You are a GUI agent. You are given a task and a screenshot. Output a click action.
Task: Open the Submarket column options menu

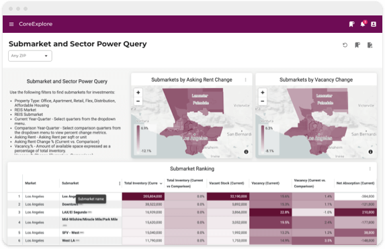120,183
